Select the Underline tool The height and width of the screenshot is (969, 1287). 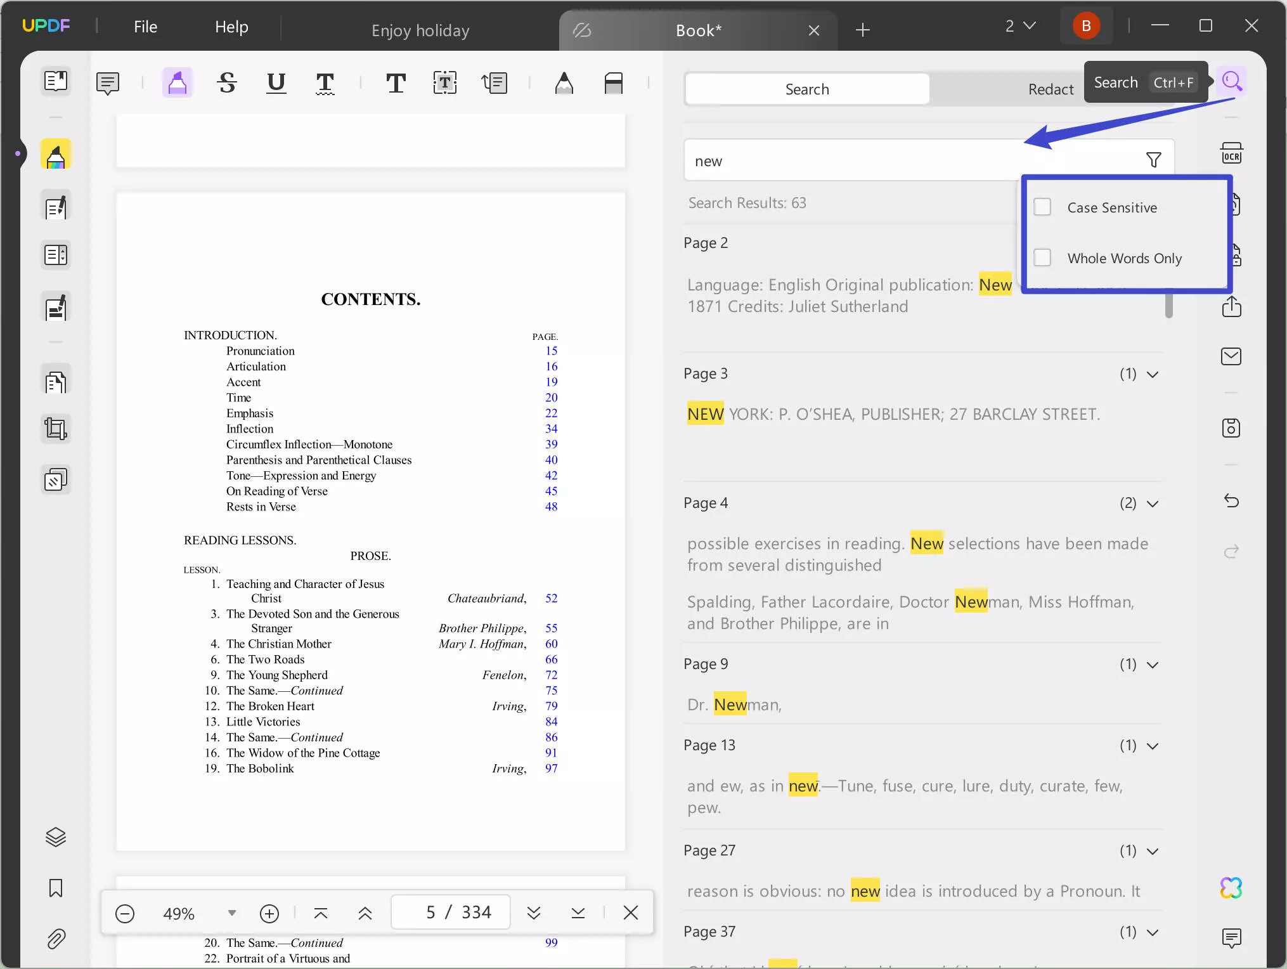276,83
